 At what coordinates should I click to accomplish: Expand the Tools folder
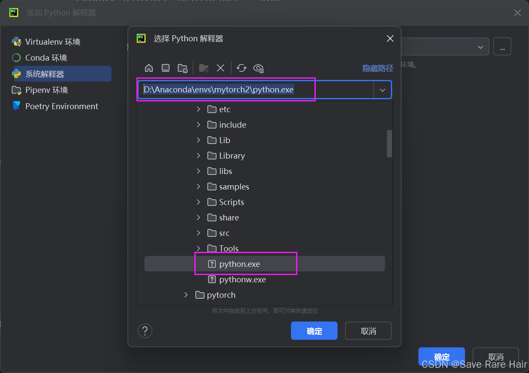click(x=198, y=249)
